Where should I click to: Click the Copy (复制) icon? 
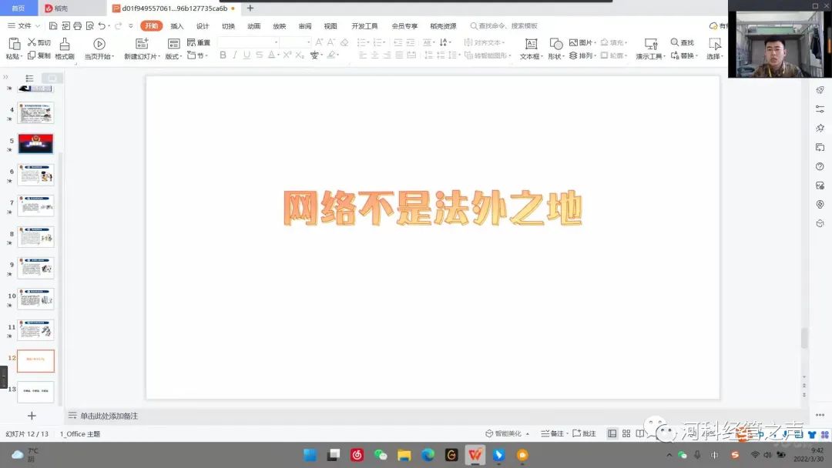[x=32, y=55]
